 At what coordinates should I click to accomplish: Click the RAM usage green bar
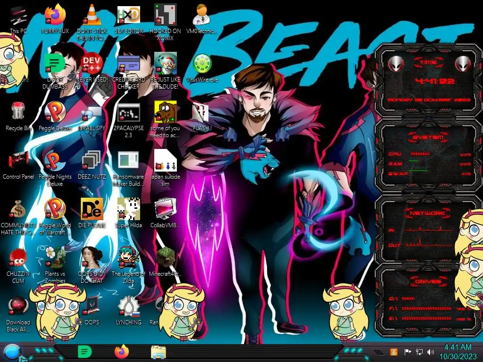(413, 161)
